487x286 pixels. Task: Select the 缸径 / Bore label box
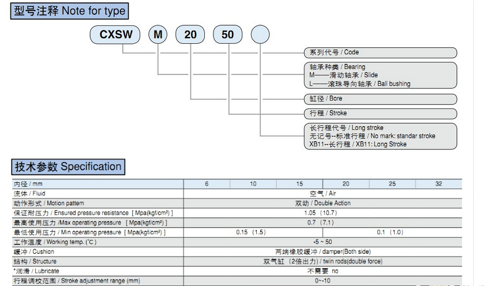click(x=381, y=99)
